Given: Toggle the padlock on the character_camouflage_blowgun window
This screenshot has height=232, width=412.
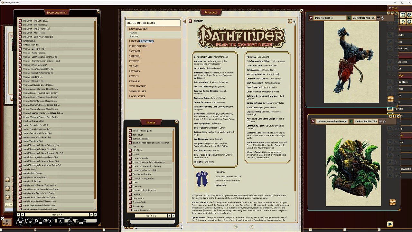Looking at the screenshot, I should (x=385, y=121).
